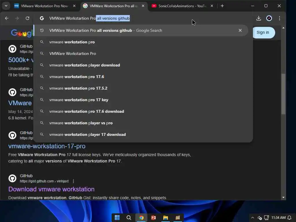
Task: Click the browser forward arrow
Action: tap(17, 18)
